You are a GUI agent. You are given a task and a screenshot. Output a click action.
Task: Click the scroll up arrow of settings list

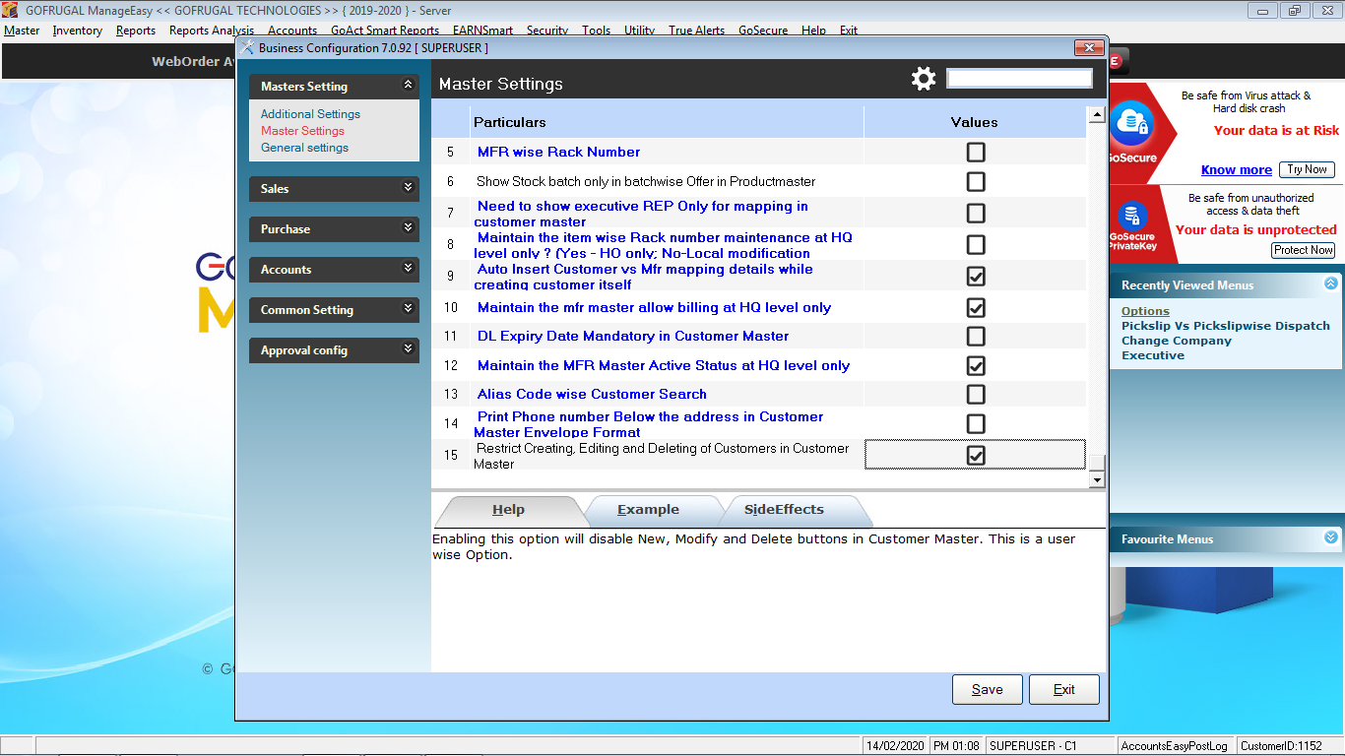[1097, 116]
